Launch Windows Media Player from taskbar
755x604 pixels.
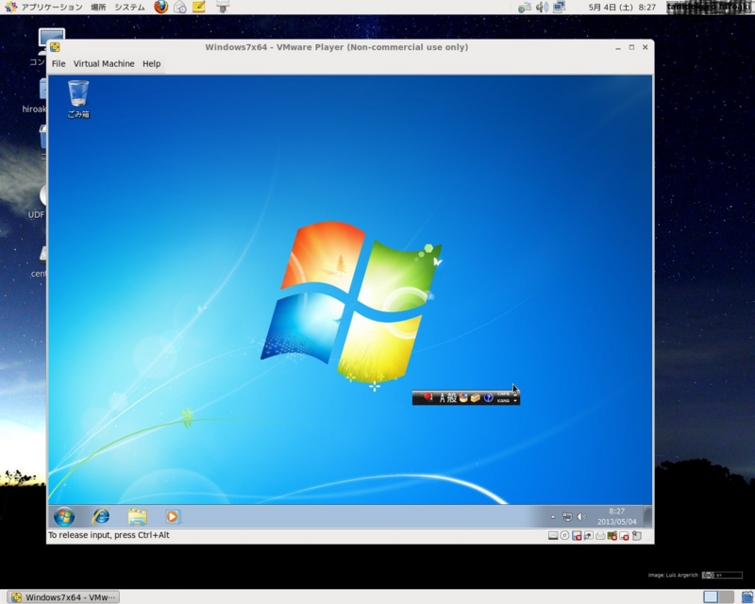point(173,516)
